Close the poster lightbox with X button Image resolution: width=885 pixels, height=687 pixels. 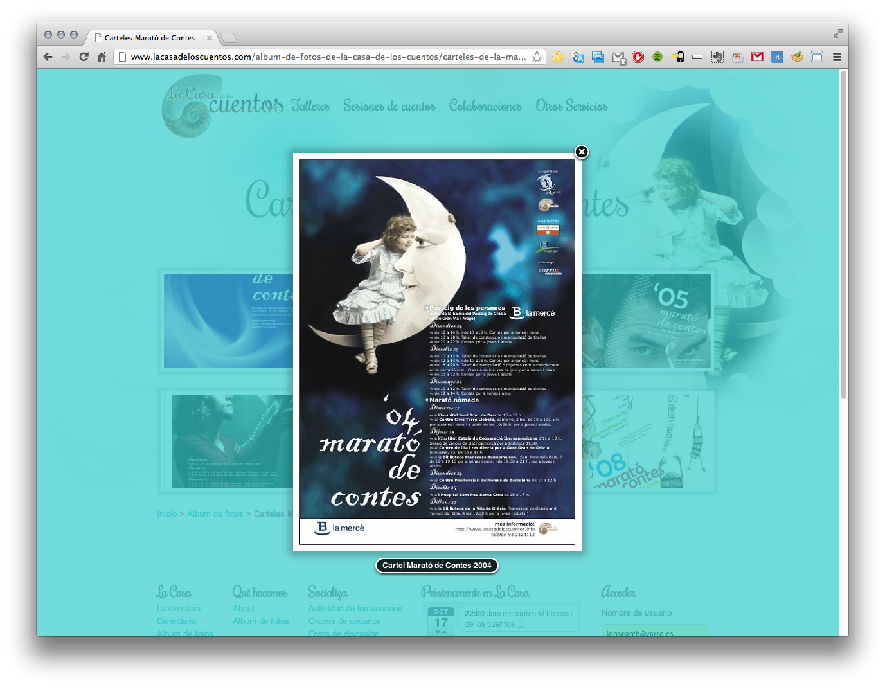click(x=581, y=152)
